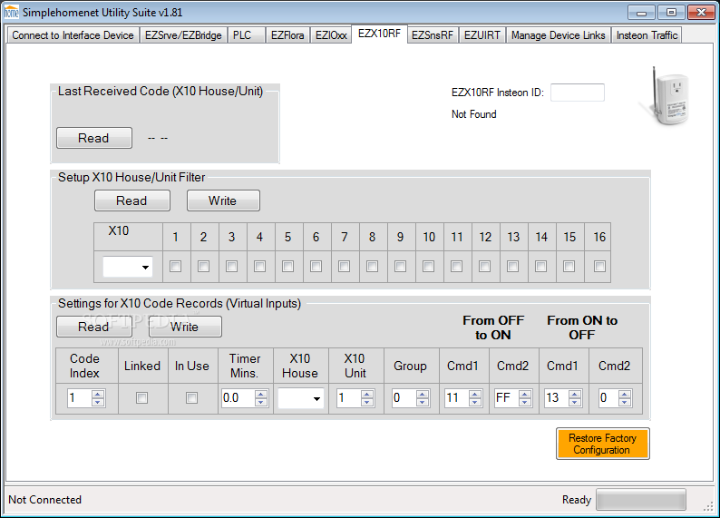Open the Connect to Interface Device tab
The width and height of the screenshot is (720, 518).
click(x=73, y=35)
